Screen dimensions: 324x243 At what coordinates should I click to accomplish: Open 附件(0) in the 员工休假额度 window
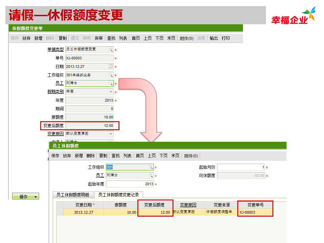pyautogui.click(x=190, y=156)
